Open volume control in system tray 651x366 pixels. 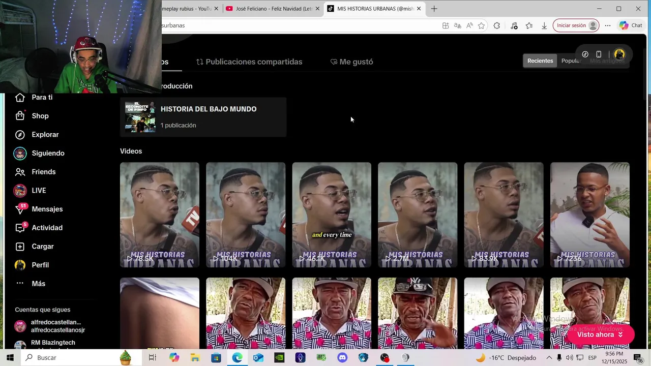click(569, 357)
